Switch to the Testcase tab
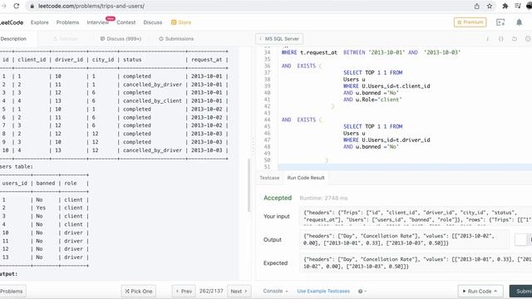 point(269,178)
